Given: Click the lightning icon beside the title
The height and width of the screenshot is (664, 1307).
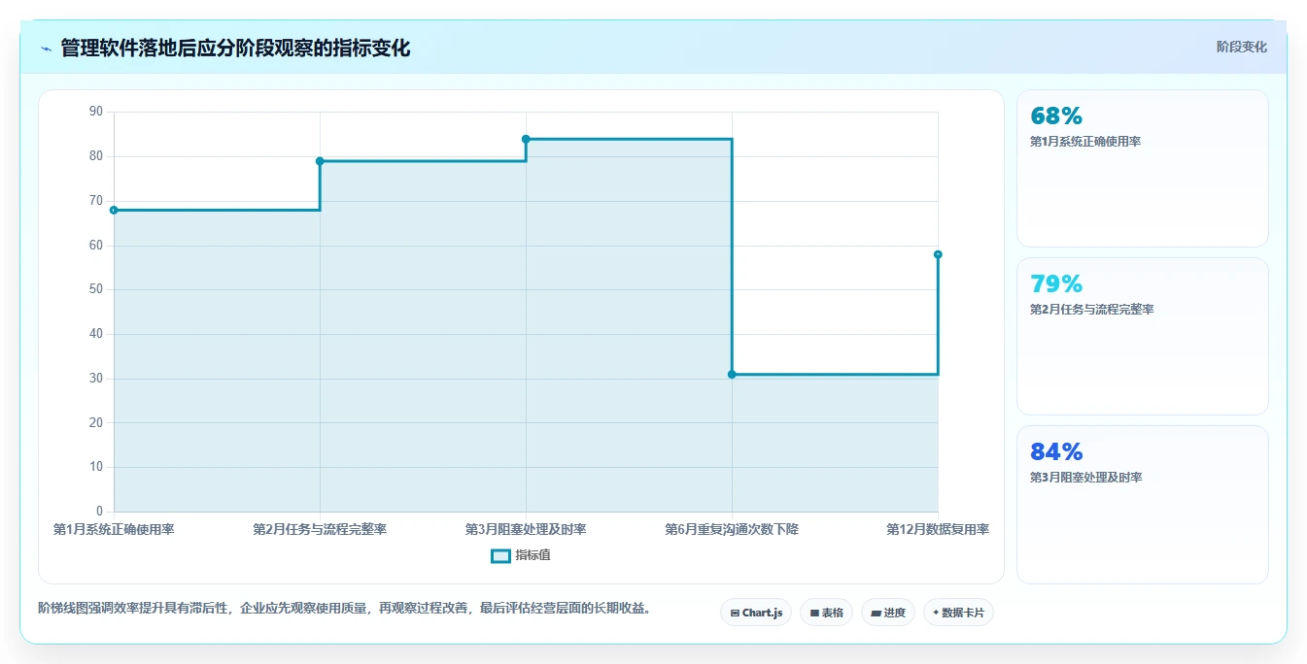Looking at the screenshot, I should (x=47, y=49).
